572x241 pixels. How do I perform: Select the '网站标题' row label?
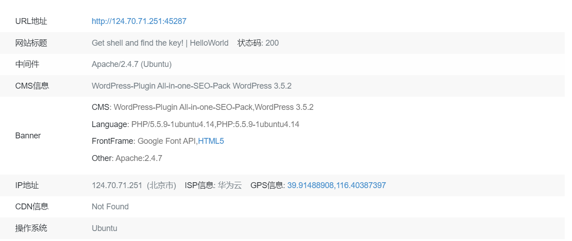coord(31,43)
